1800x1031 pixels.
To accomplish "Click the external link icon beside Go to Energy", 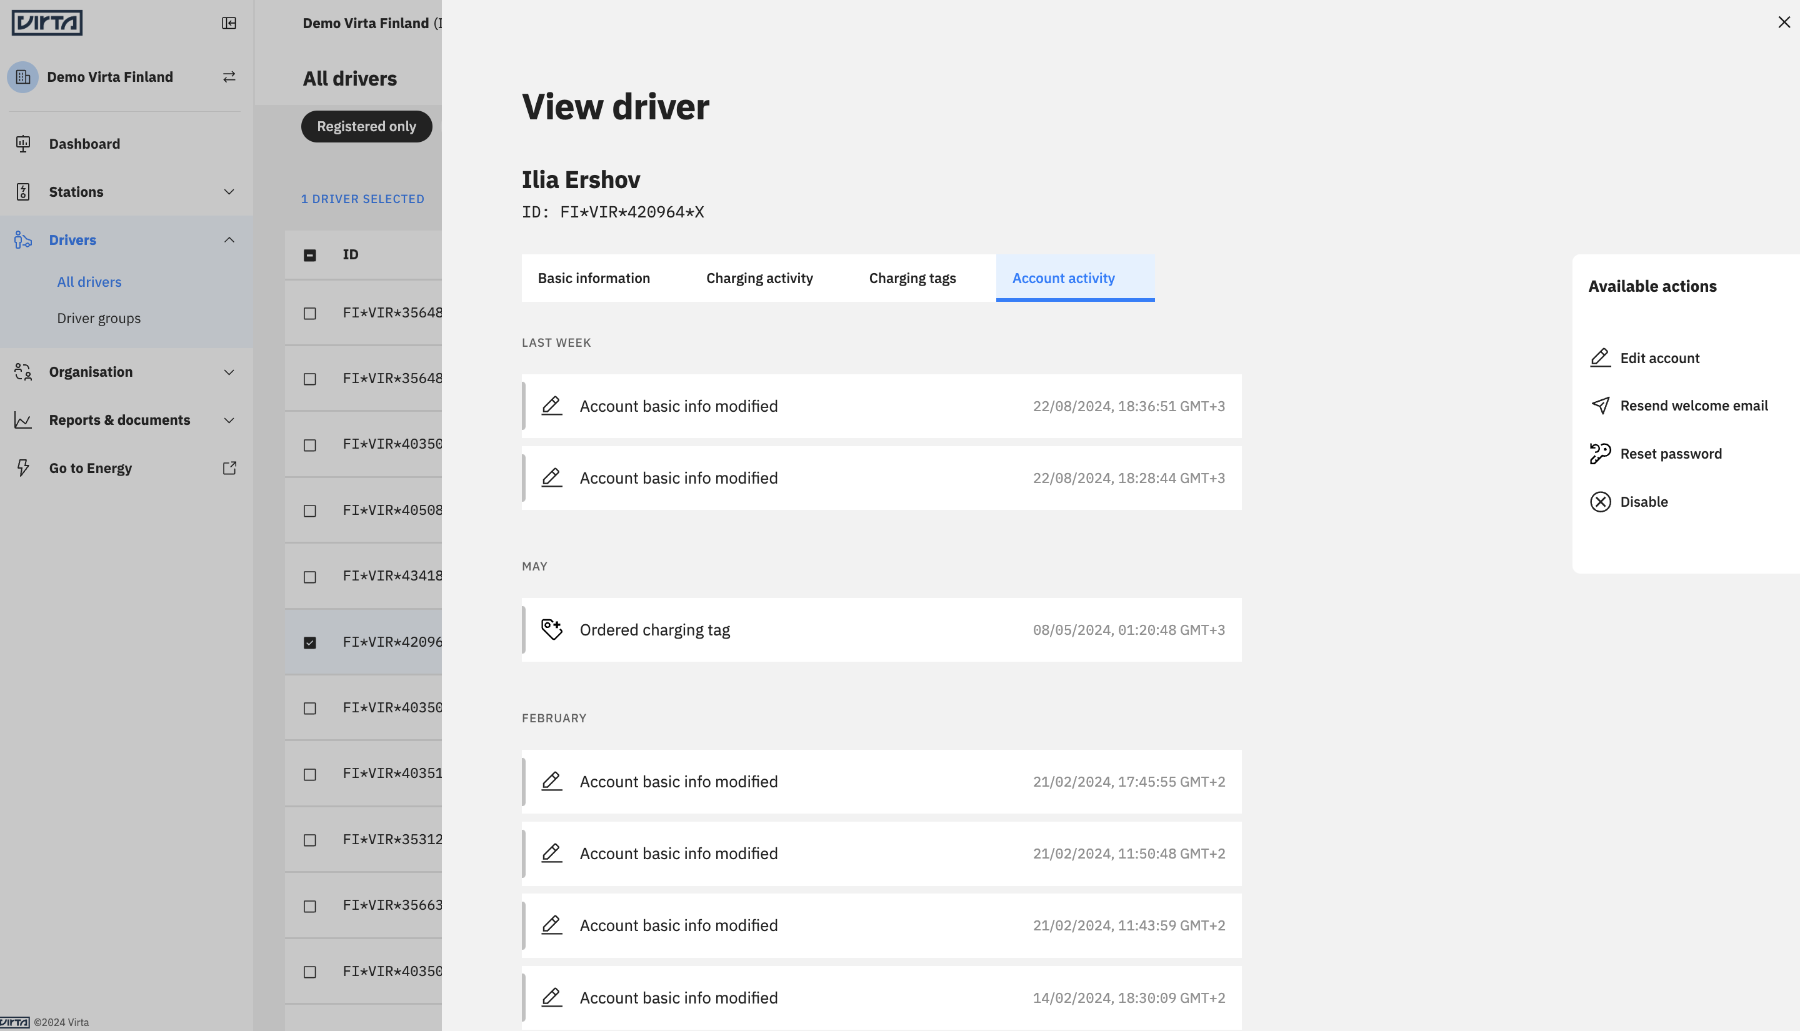I will pyautogui.click(x=229, y=468).
